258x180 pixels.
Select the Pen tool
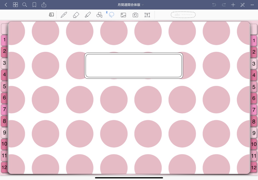pos(64,15)
